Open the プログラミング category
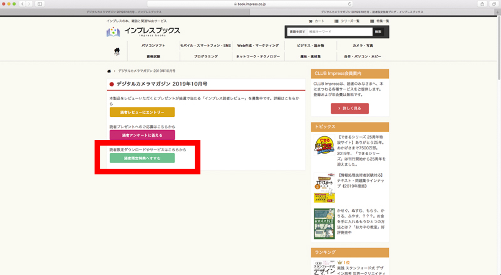Image resolution: width=501 pixels, height=275 pixels. click(x=205, y=56)
